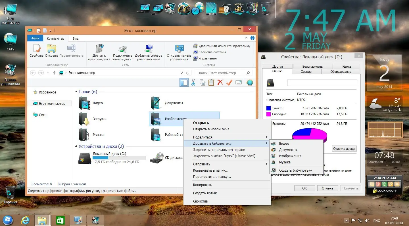
Task: Collapse the Устройства и диски group
Action: click(x=76, y=146)
